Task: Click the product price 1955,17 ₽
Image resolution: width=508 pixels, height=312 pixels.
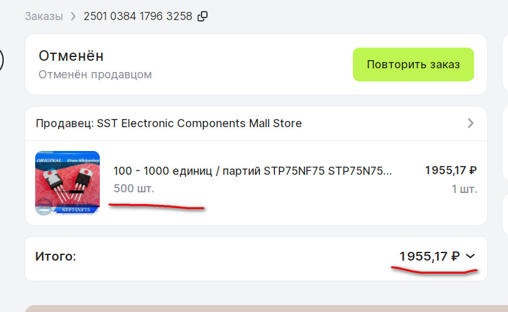Action: pos(451,170)
